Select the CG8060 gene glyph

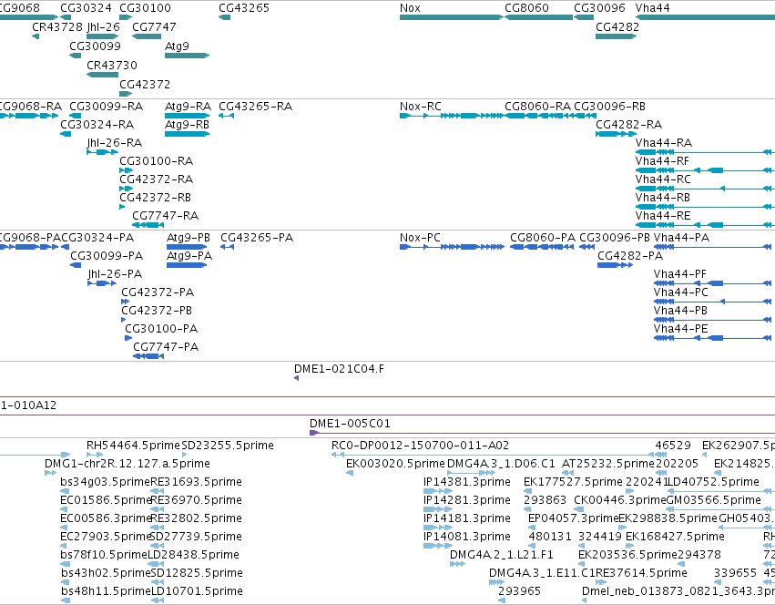click(x=538, y=17)
